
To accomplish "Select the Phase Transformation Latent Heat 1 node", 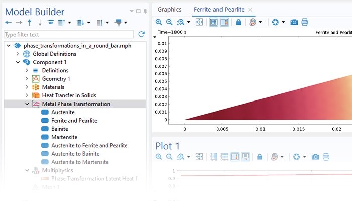I will tap(95, 178).
